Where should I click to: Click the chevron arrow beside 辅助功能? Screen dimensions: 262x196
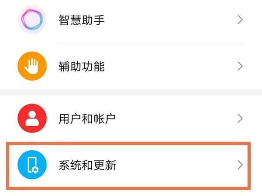[240, 67]
